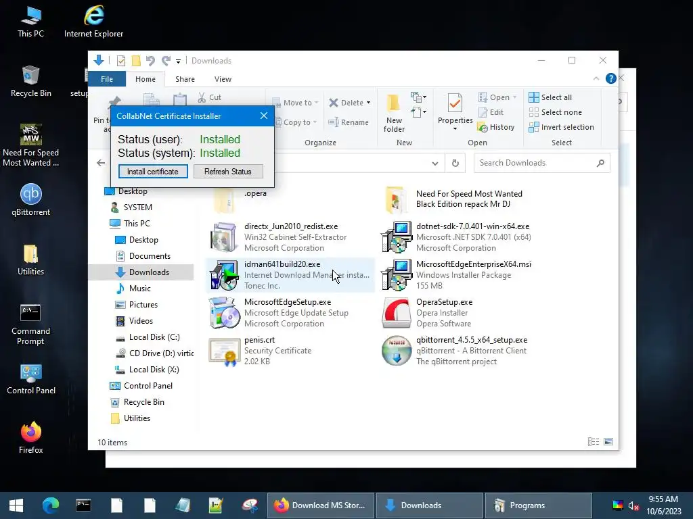Launch Command Prompt desktop shortcut

click(x=30, y=324)
